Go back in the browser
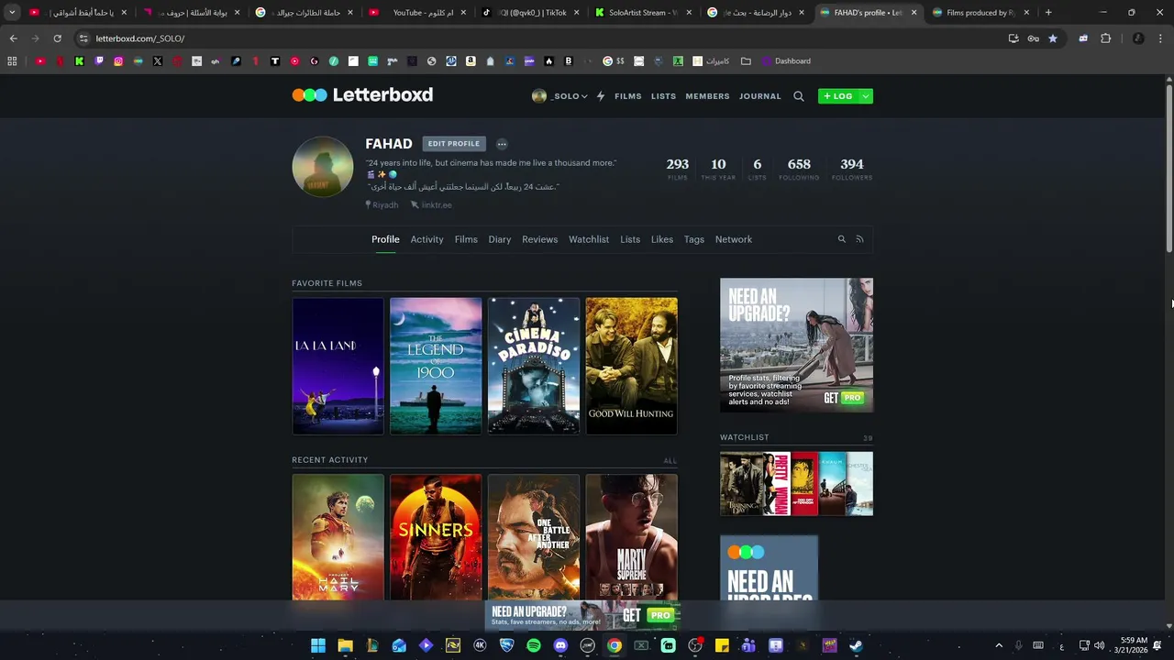 (x=13, y=38)
